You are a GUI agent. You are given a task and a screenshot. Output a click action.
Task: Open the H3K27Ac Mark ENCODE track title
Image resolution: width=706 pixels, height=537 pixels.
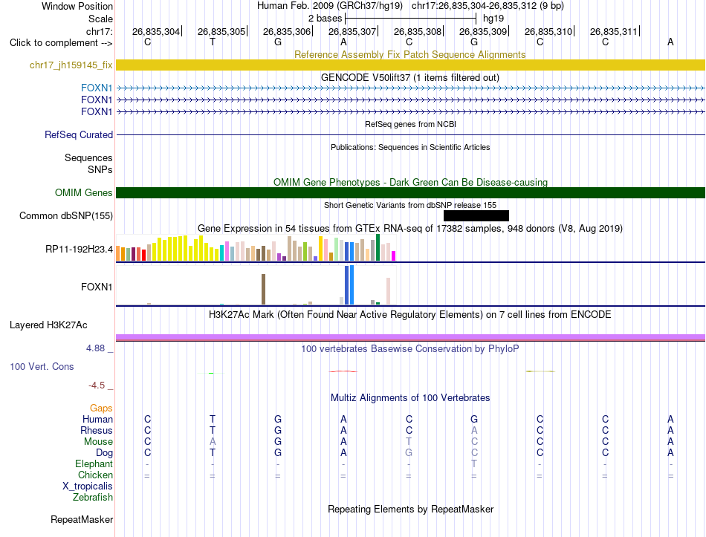[x=409, y=314]
